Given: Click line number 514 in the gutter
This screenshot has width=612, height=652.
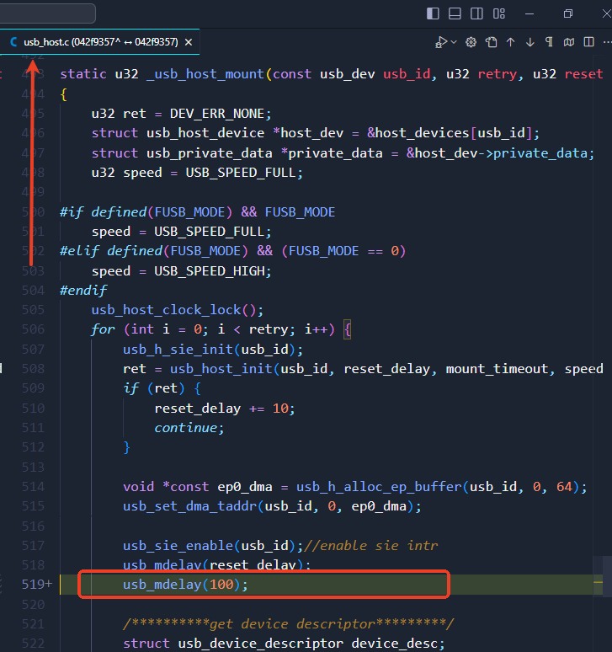Looking at the screenshot, I should [x=33, y=487].
